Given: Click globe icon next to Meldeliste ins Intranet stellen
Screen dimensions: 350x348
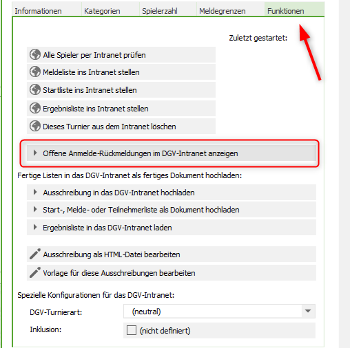Looking at the screenshot, I should tap(35, 72).
